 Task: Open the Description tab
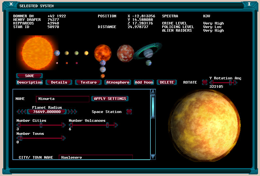pos(29,82)
